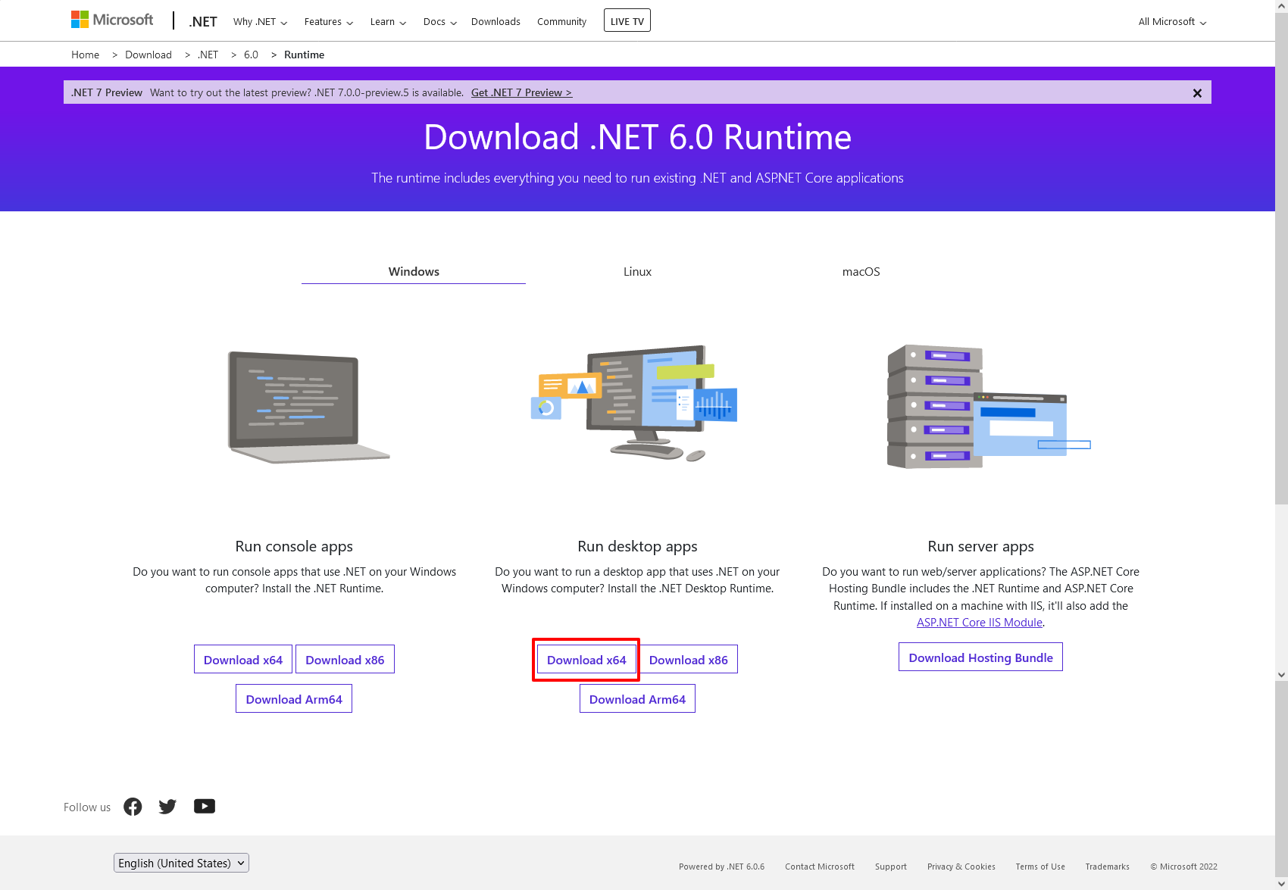Switch to the macOS tab
The height and width of the screenshot is (890, 1288).
tap(861, 272)
